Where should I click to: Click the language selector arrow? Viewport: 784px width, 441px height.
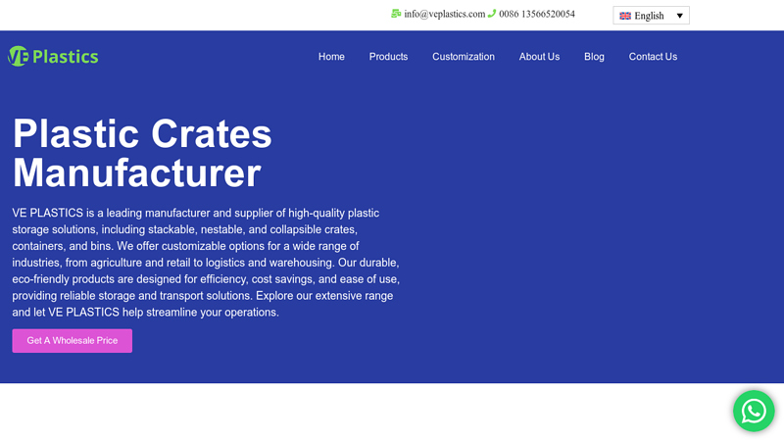679,16
